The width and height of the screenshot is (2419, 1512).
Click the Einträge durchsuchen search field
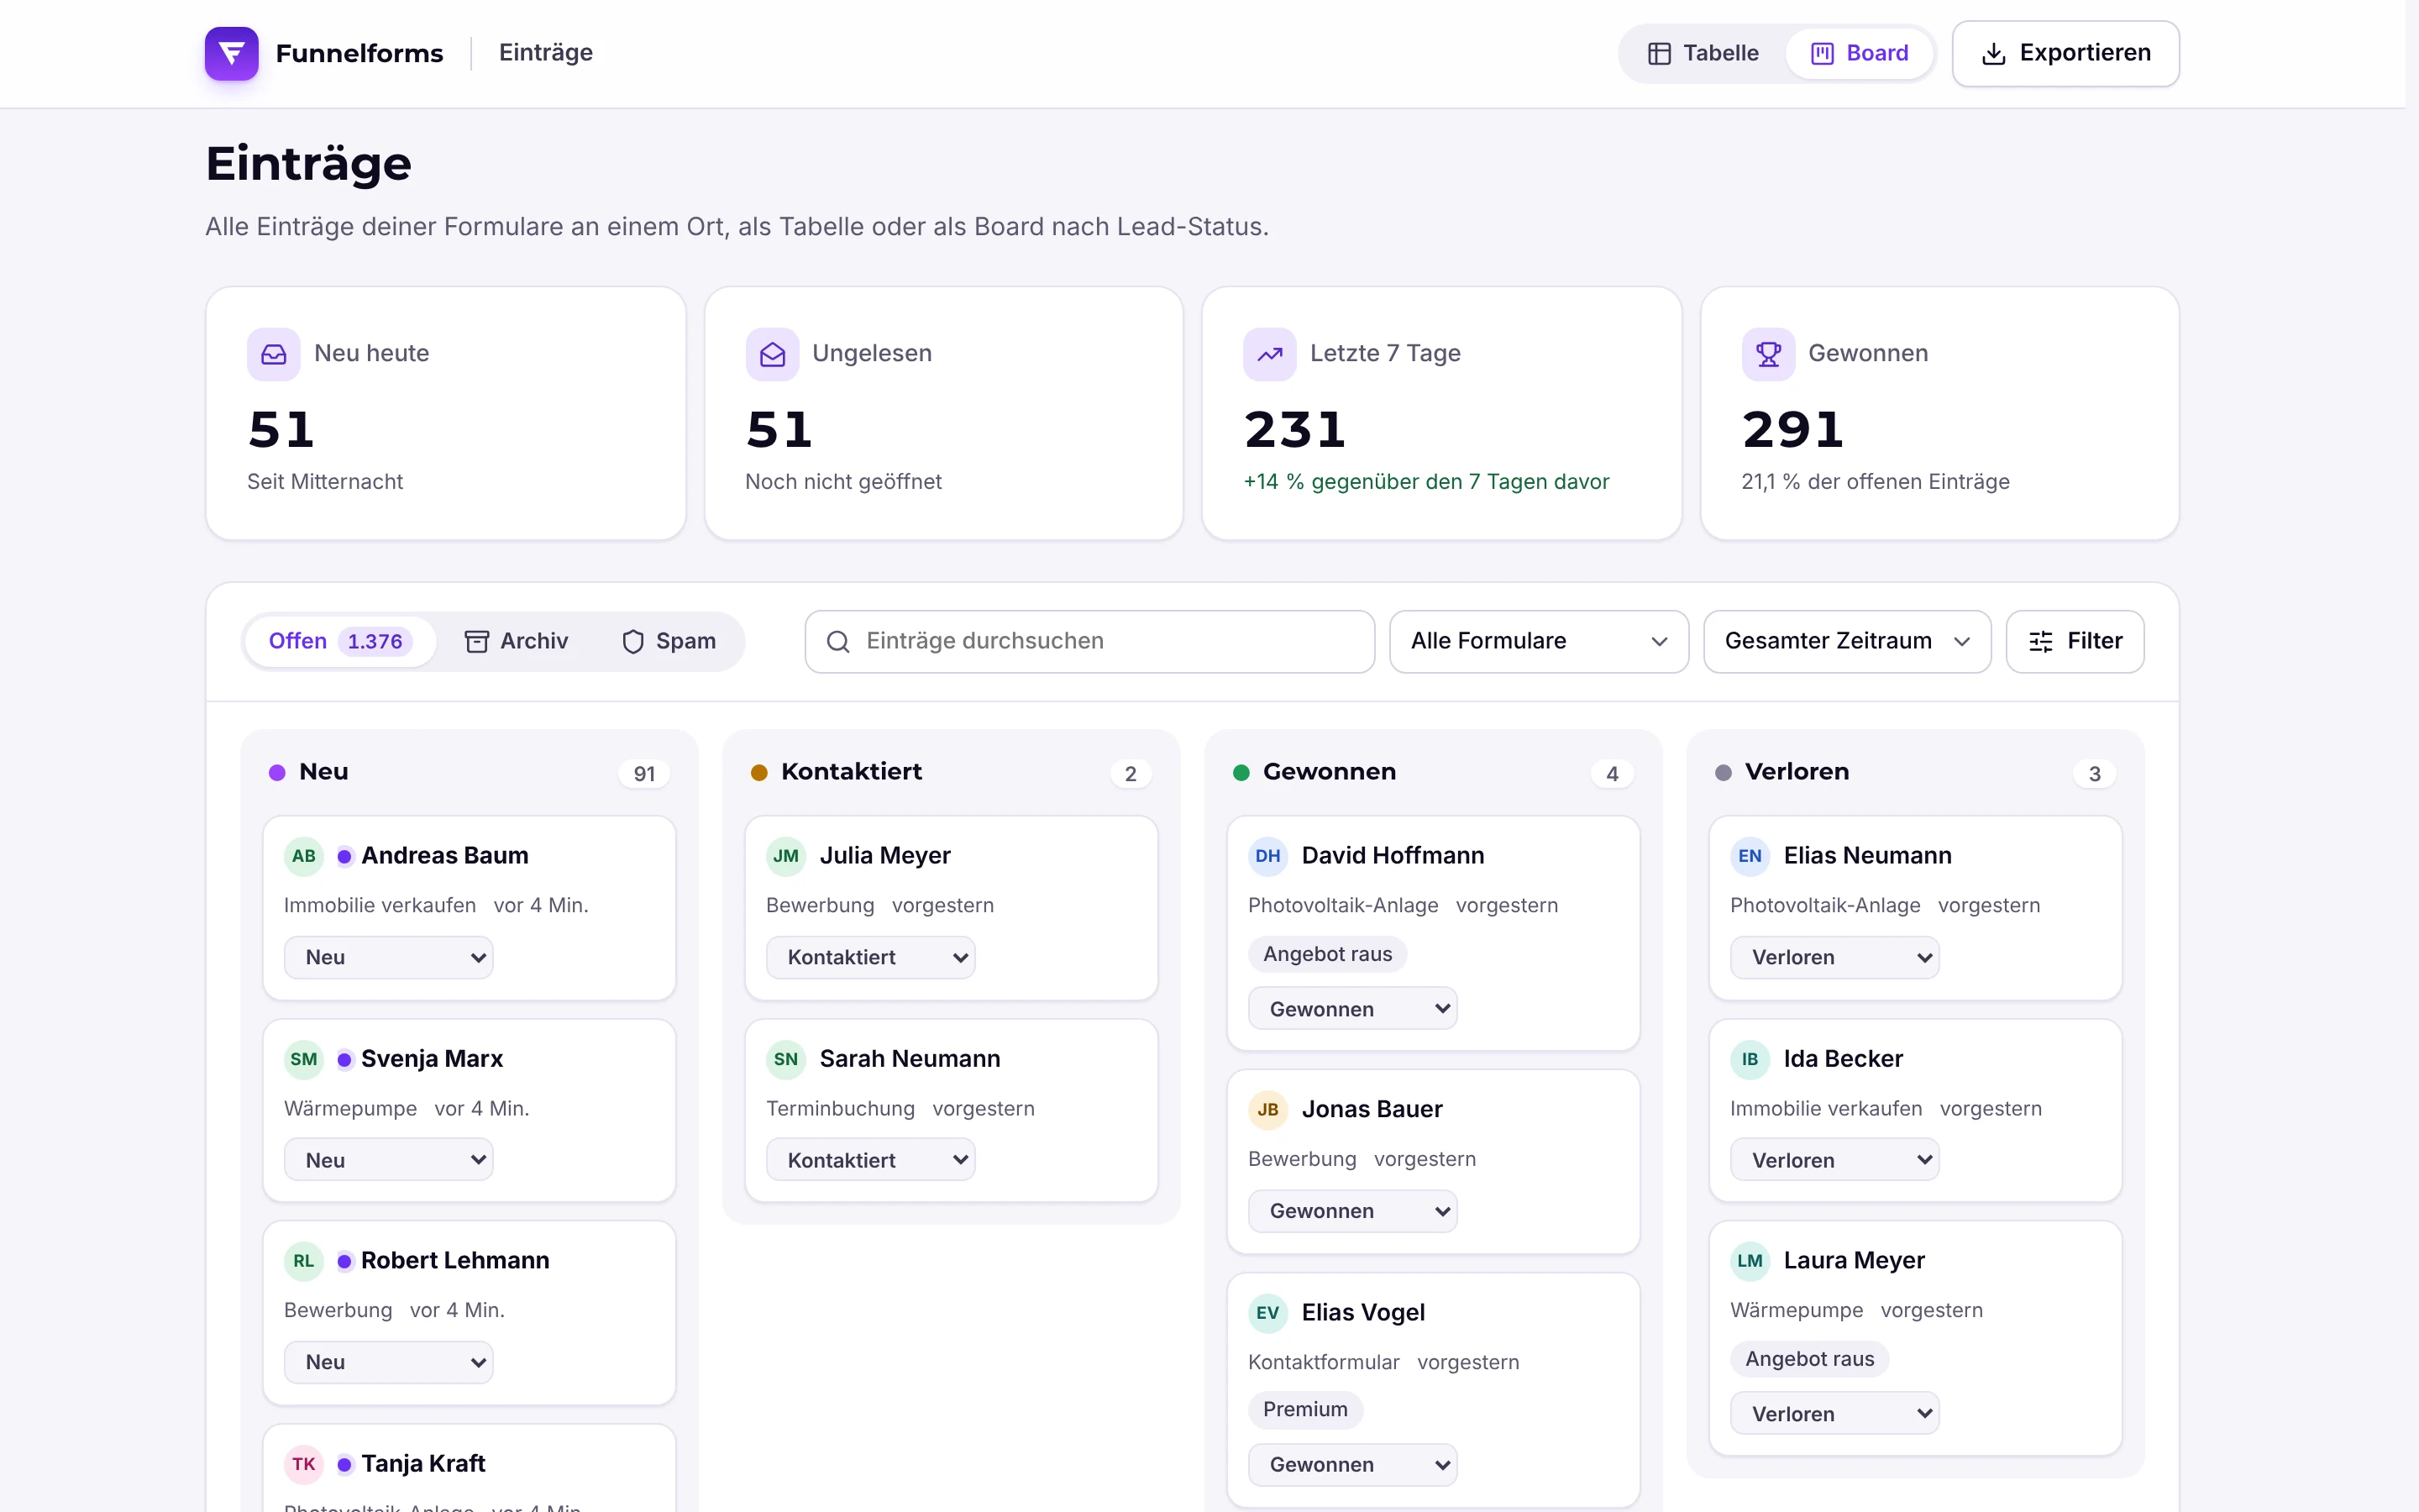(x=1089, y=642)
